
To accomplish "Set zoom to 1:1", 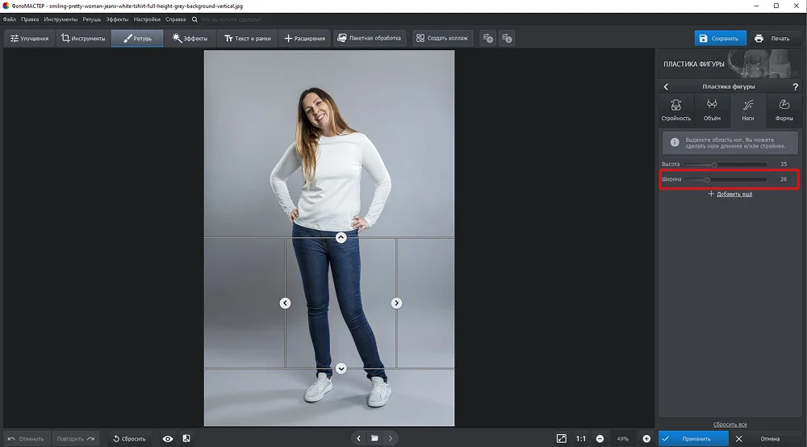I will tap(581, 439).
